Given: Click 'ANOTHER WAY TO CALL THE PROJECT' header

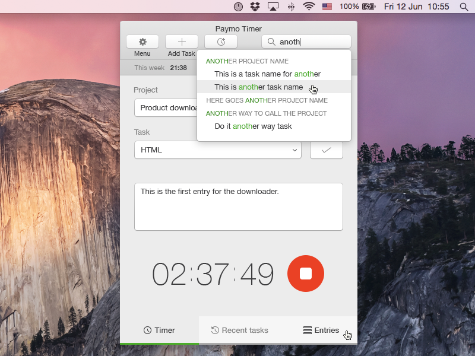Looking at the screenshot, I should [x=266, y=113].
